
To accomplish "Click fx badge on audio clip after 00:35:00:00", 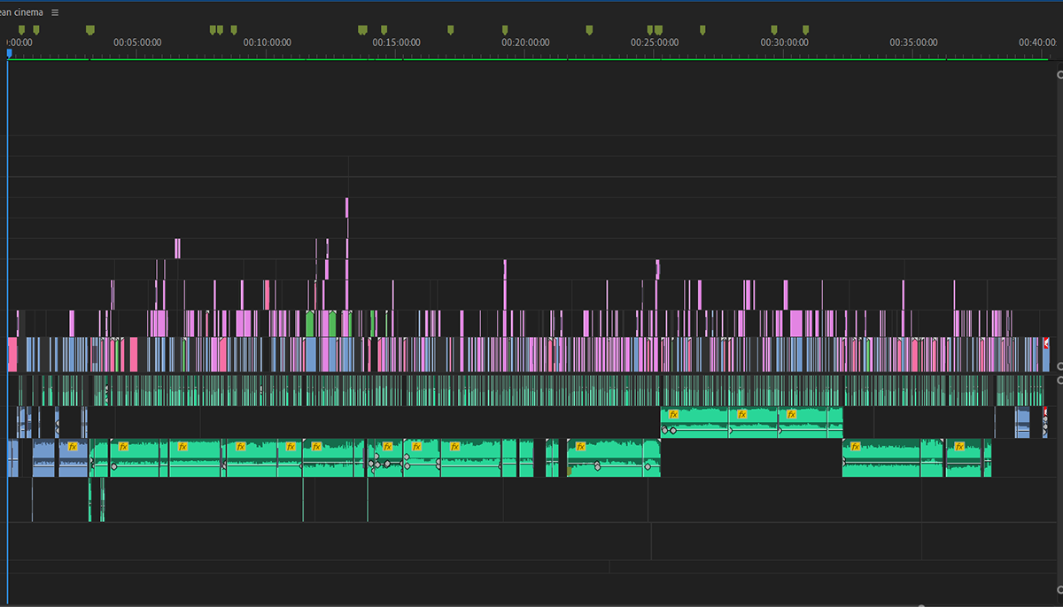I will click(x=958, y=447).
